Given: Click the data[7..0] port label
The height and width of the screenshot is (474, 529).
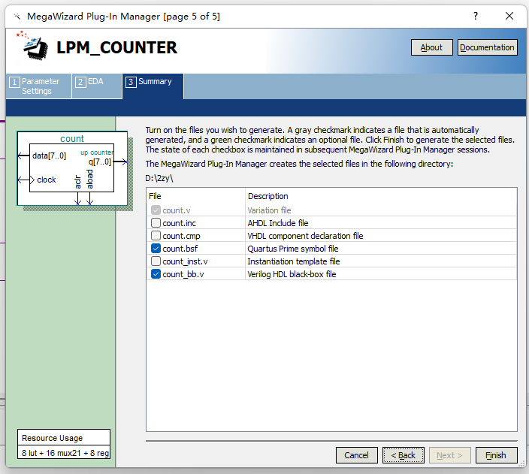Looking at the screenshot, I should tap(50, 155).
